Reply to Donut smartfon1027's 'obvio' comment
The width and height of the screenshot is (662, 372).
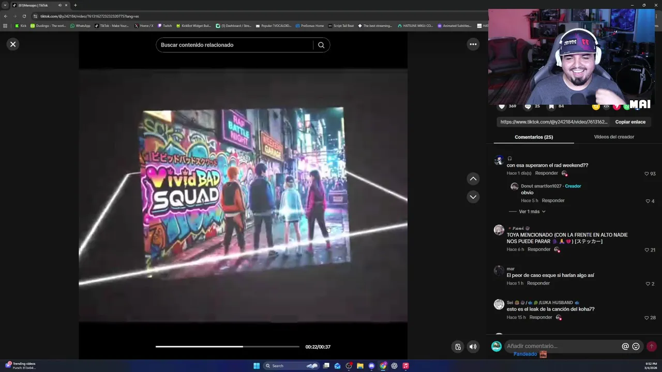[x=553, y=200]
